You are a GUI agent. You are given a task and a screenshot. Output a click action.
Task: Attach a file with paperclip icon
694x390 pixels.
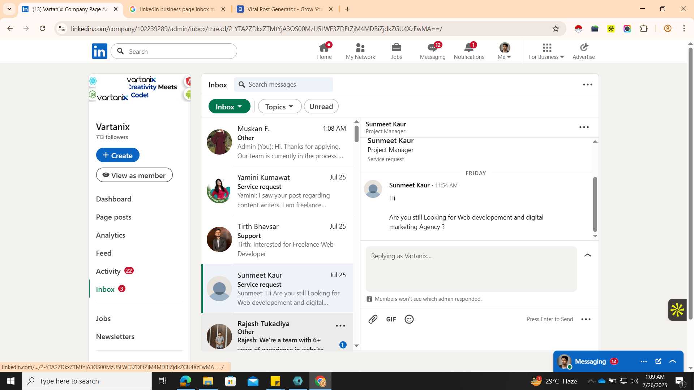373,319
